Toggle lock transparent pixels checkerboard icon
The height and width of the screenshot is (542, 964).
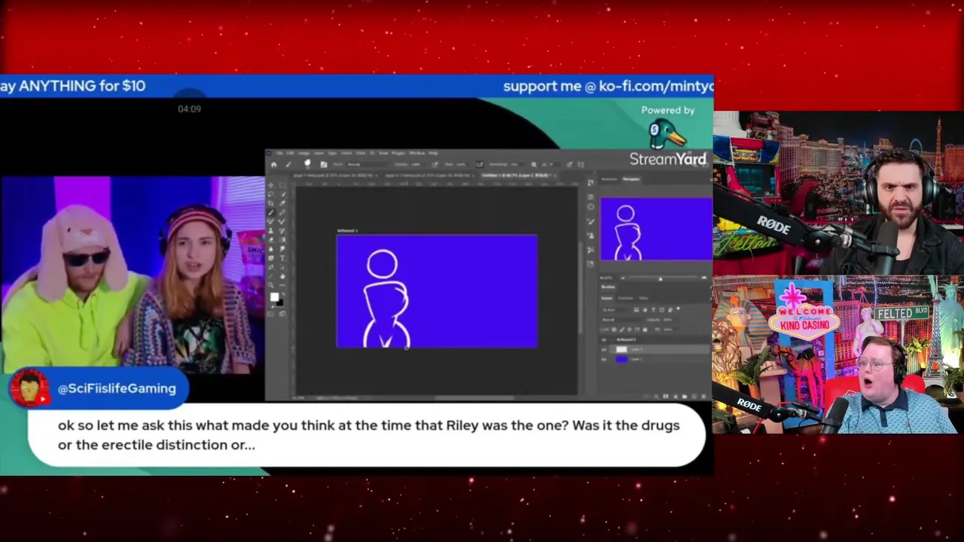pos(614,330)
